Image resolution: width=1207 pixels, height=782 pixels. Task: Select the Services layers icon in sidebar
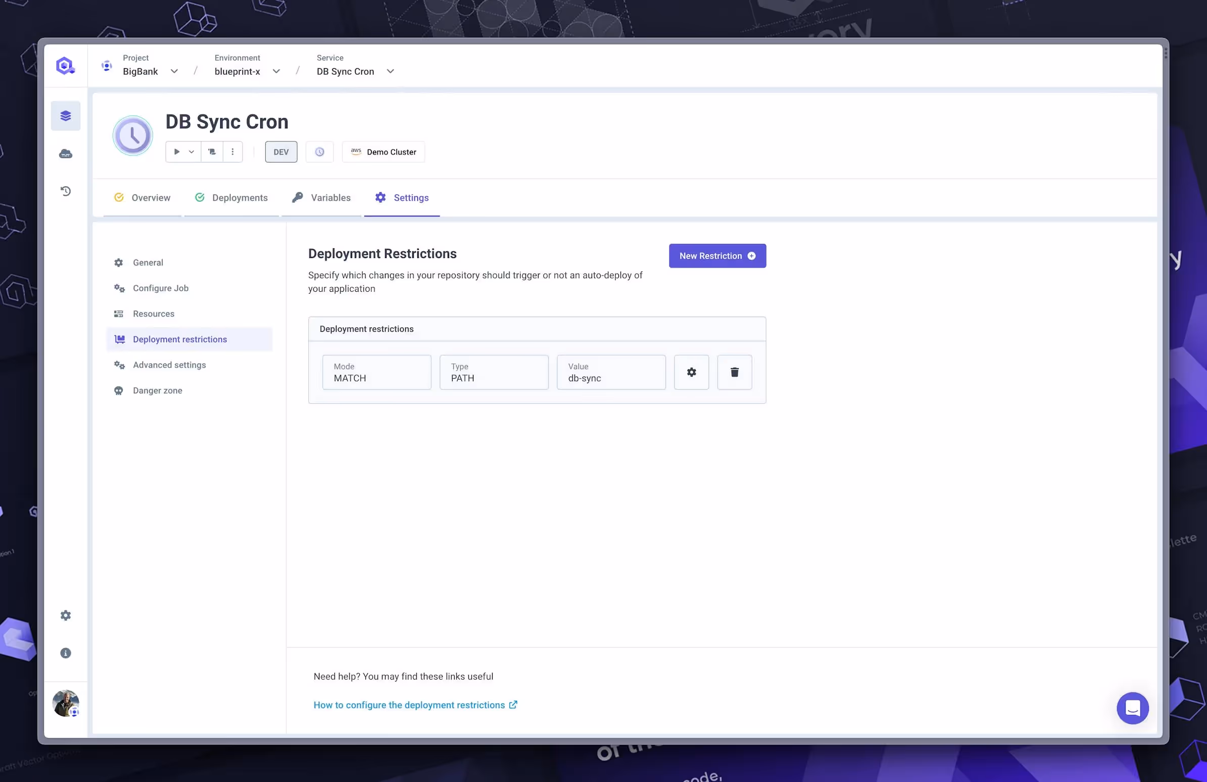[65, 116]
